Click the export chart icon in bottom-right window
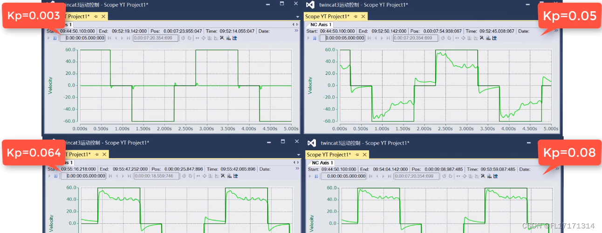Screen dimensions: 602x233 pyautogui.click(x=495, y=176)
